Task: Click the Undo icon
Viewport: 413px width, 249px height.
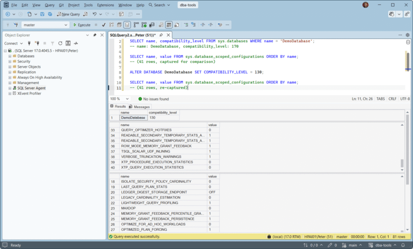Action: tap(94, 14)
